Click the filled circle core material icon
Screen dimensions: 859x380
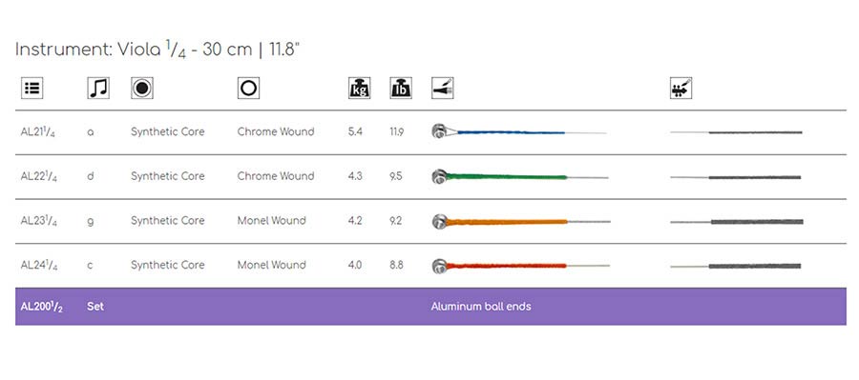tap(142, 88)
